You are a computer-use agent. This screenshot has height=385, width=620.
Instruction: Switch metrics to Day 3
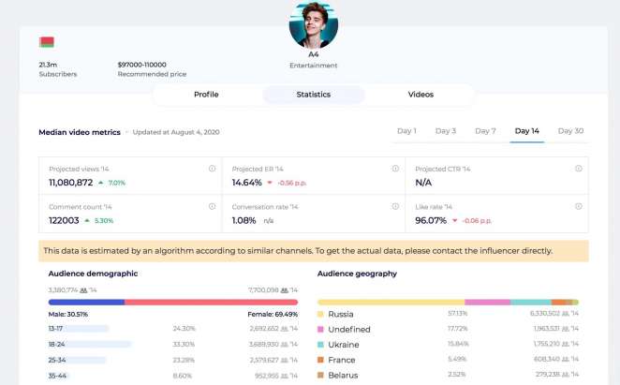[446, 131]
